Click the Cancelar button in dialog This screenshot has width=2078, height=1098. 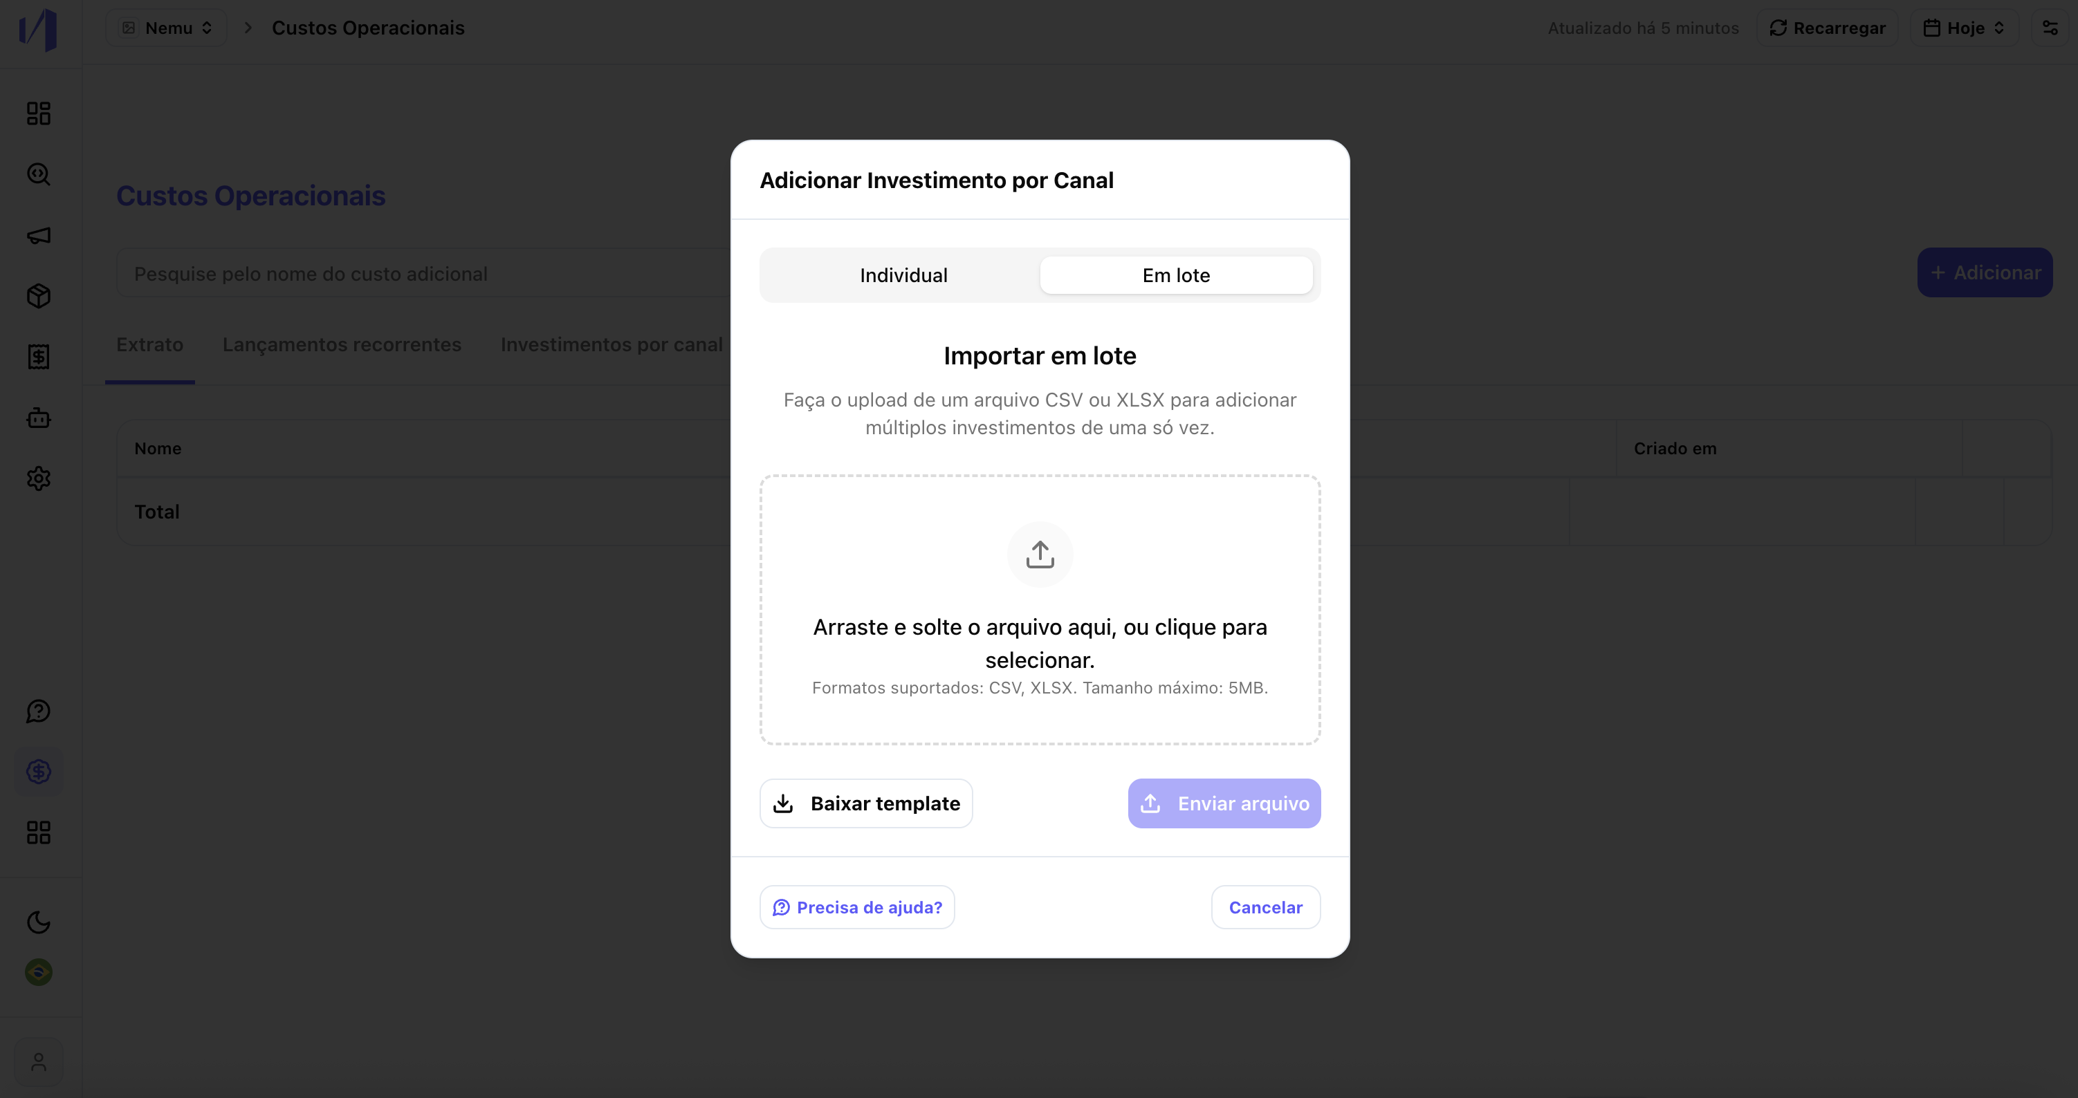pos(1266,908)
